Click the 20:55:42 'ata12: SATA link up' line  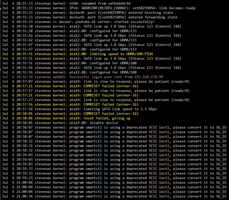coord(91,35)
